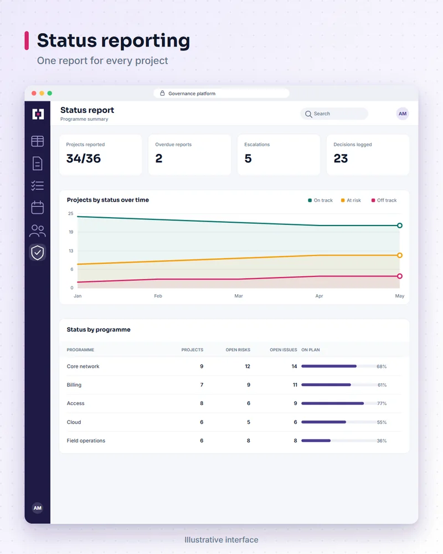
Task: Click the Projects by status over time heading
Action: pos(108,200)
